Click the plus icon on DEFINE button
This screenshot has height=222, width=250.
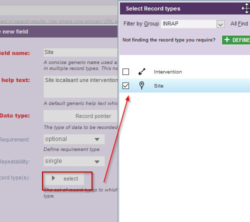click(227, 39)
